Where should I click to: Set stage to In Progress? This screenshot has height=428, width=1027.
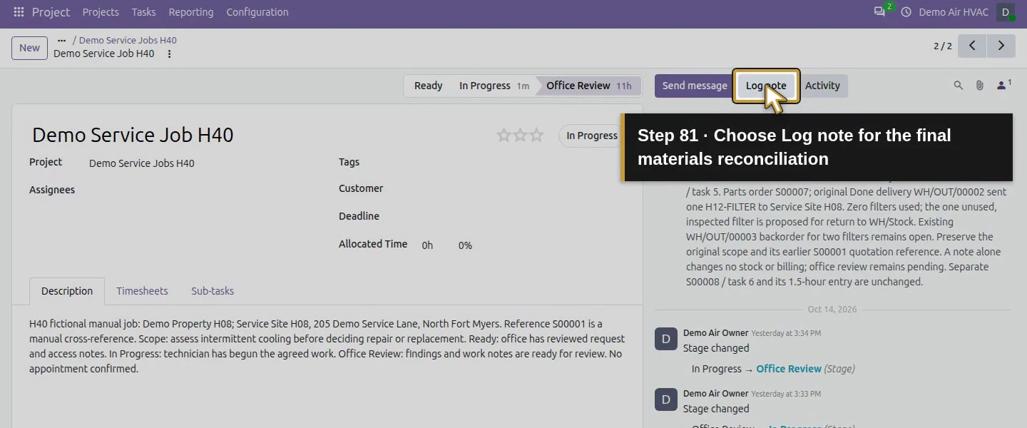coord(494,86)
